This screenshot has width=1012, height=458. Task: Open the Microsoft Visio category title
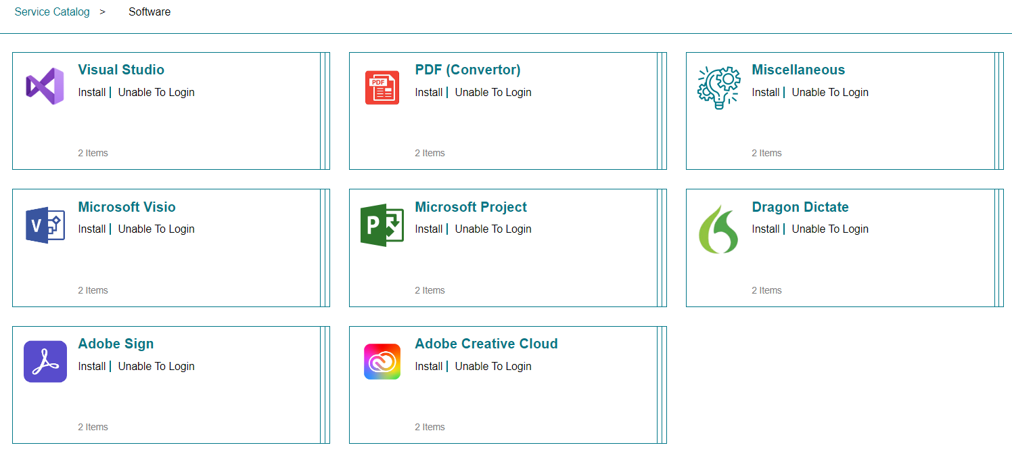127,207
